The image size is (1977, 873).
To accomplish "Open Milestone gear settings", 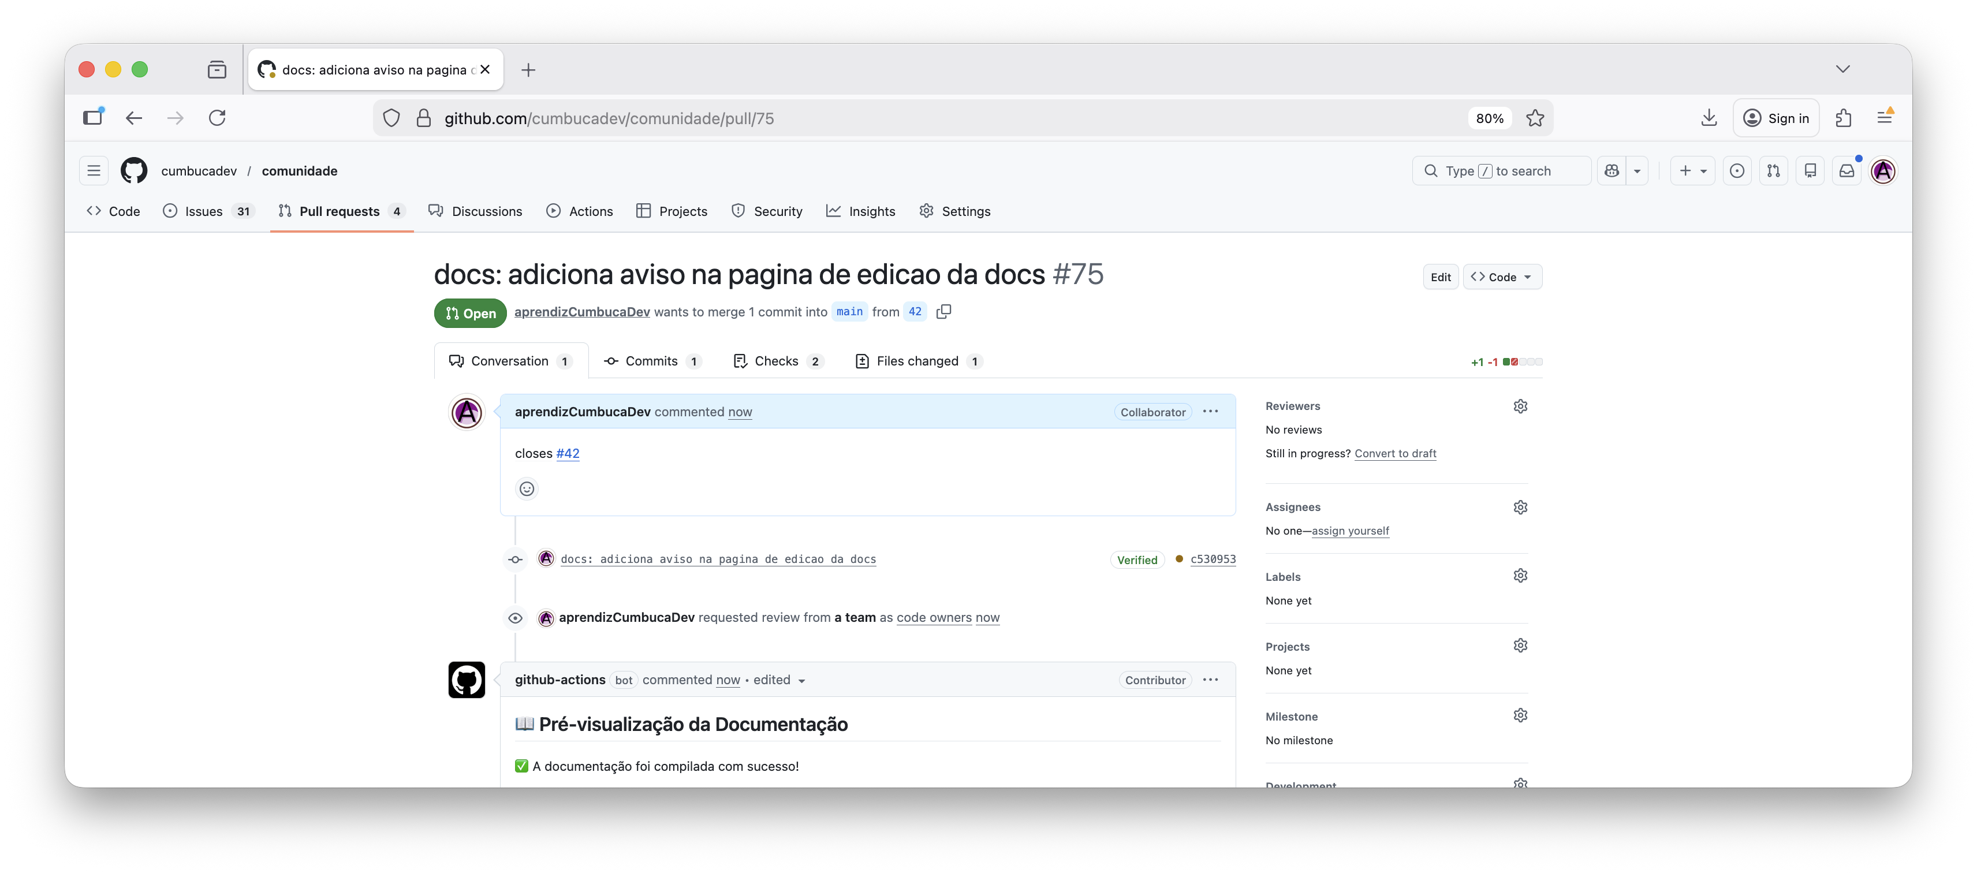I will pyautogui.click(x=1520, y=715).
